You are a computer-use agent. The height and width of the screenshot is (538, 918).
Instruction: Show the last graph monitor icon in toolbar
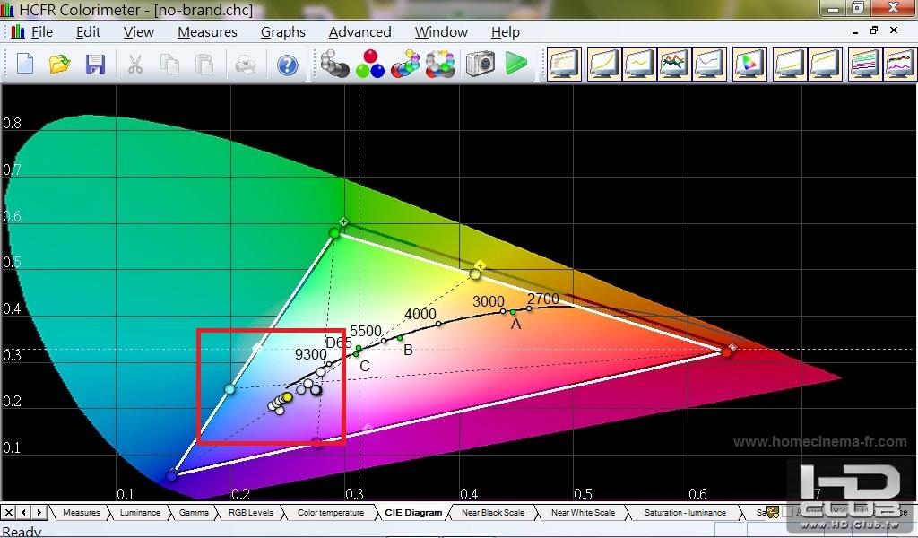[x=900, y=64]
